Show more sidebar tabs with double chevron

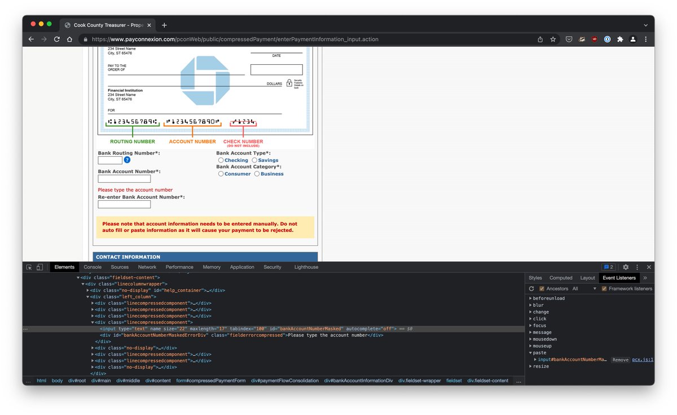click(645, 278)
